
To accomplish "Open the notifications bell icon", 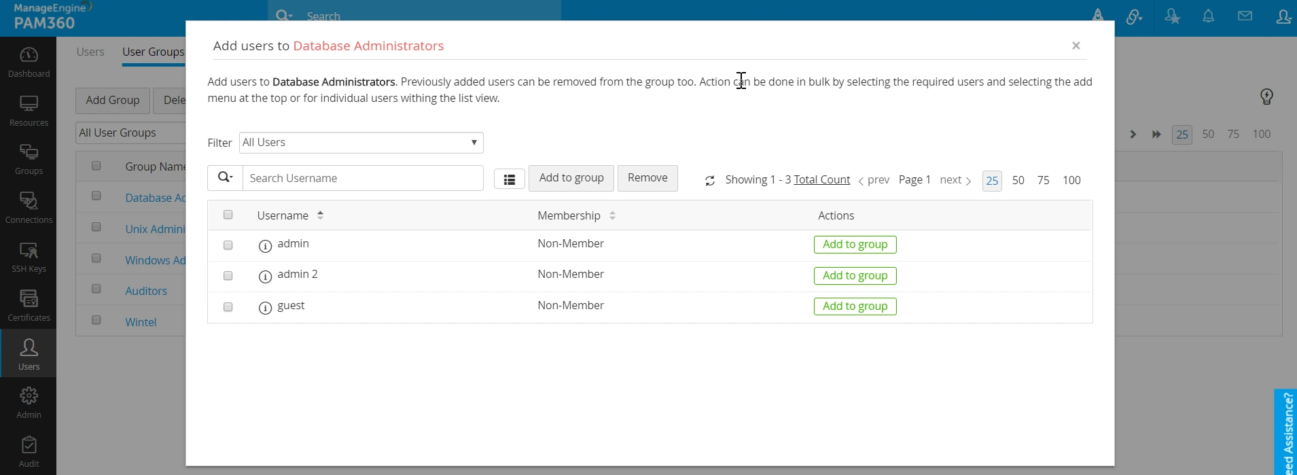I will click(1208, 16).
